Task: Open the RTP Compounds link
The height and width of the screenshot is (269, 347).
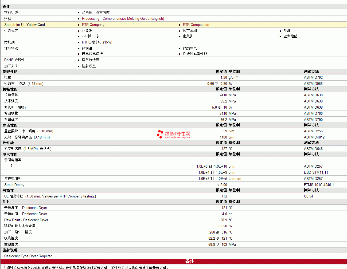Action: point(196,25)
